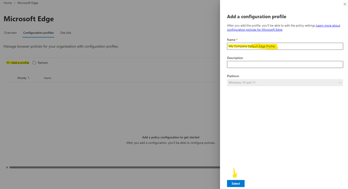Viewport: 348px width, 189px height.
Task: Click the Priority sort arrow icon
Action: (x=29, y=78)
